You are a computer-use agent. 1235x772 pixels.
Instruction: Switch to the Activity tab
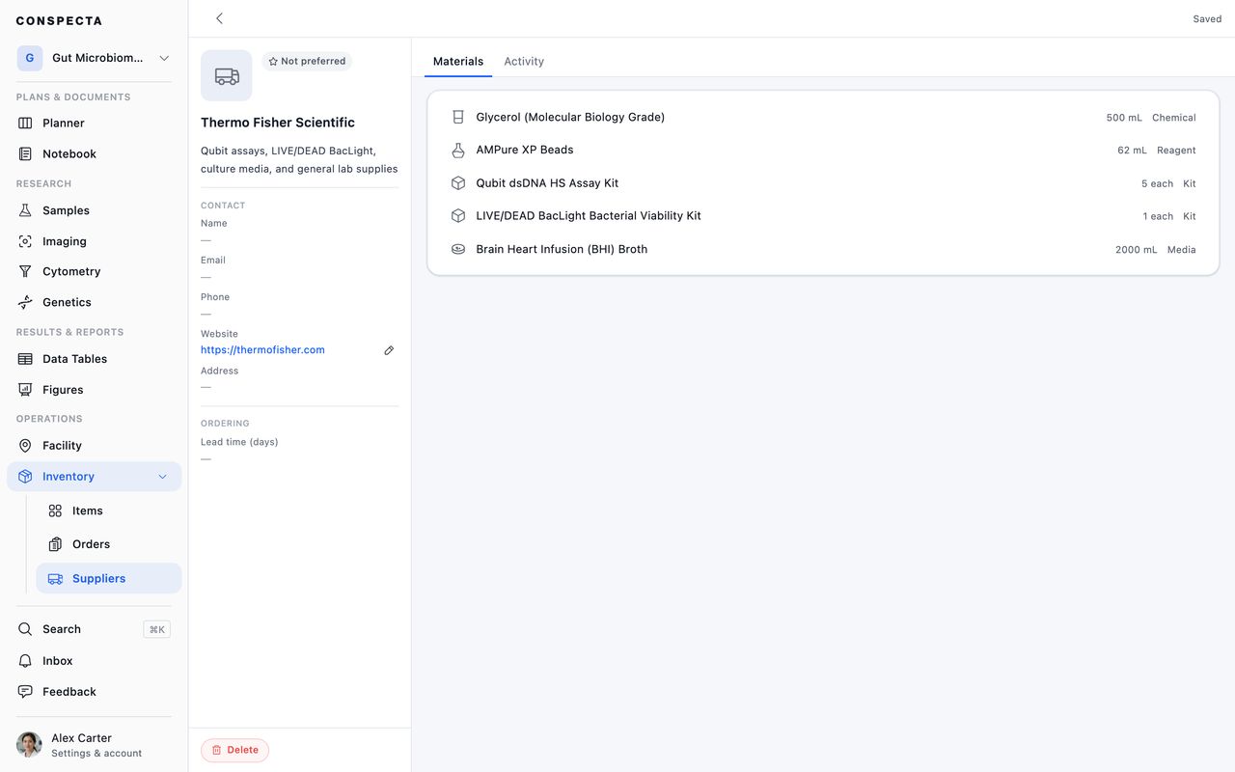(524, 62)
